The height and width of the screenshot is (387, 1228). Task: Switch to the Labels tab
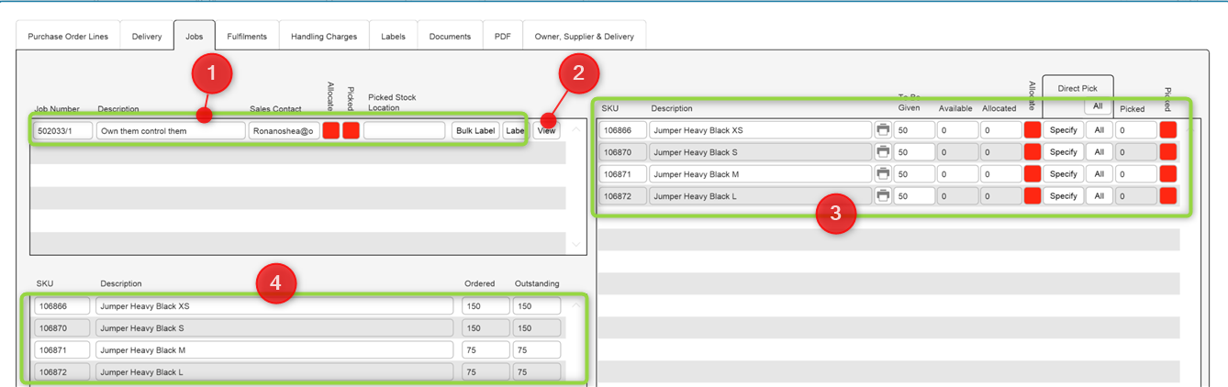394,37
